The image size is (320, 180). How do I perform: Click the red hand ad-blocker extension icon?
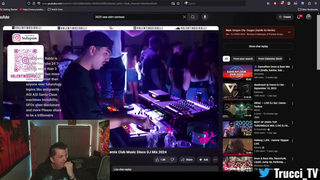[x=275, y=3]
